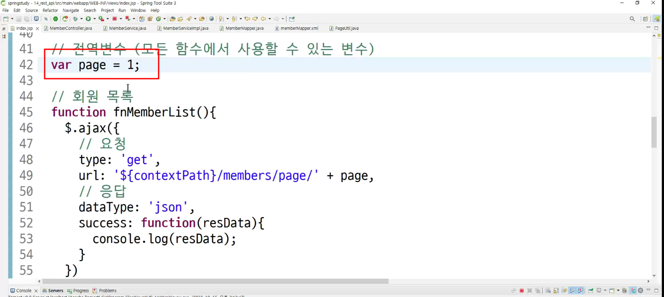
Task: Click the Console preferences gear icon
Action: (640, 291)
